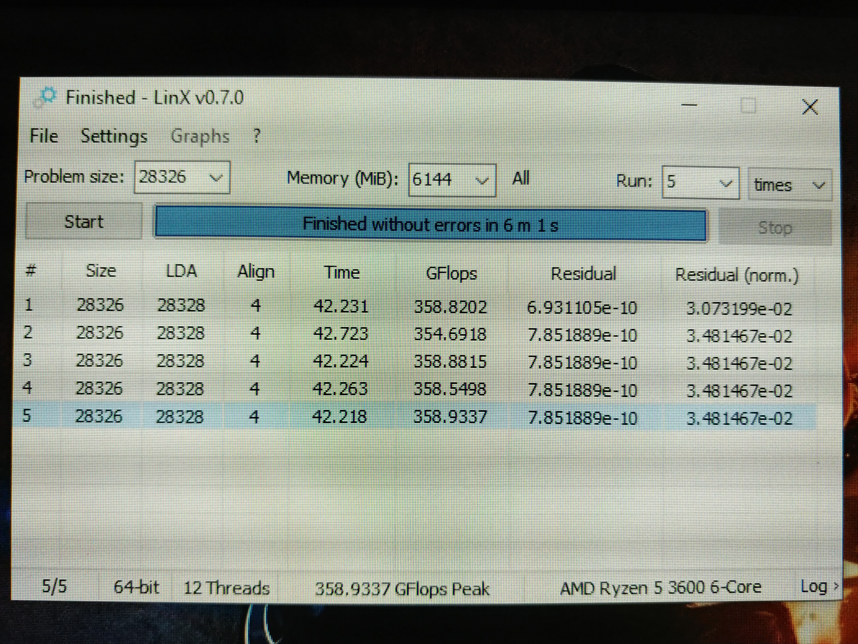The image size is (858, 644).
Task: Close the LinX window
Action: (809, 107)
